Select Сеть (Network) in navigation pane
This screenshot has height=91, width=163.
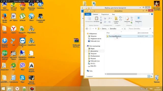point(91,71)
